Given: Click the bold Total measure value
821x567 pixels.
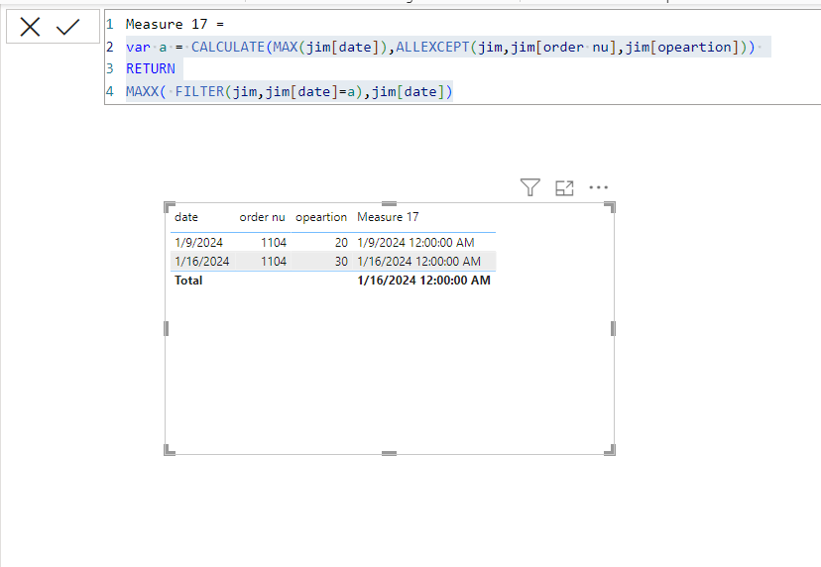Looking at the screenshot, I should (424, 281).
